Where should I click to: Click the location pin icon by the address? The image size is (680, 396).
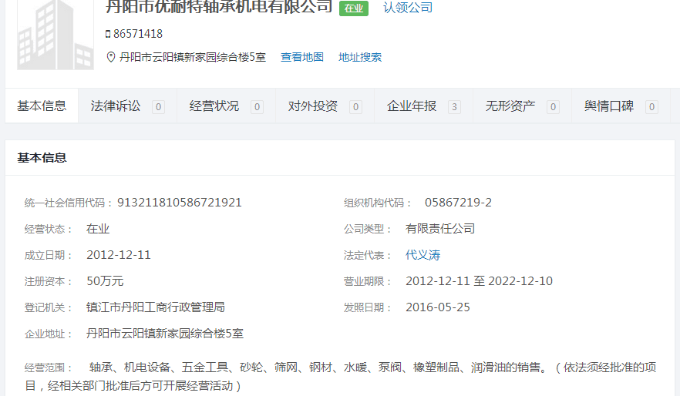[x=110, y=57]
